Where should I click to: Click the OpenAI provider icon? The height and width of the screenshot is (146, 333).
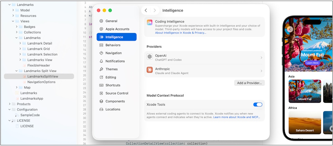[150, 57]
